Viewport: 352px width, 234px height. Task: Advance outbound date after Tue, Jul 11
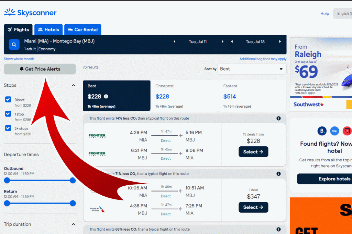[222, 41]
